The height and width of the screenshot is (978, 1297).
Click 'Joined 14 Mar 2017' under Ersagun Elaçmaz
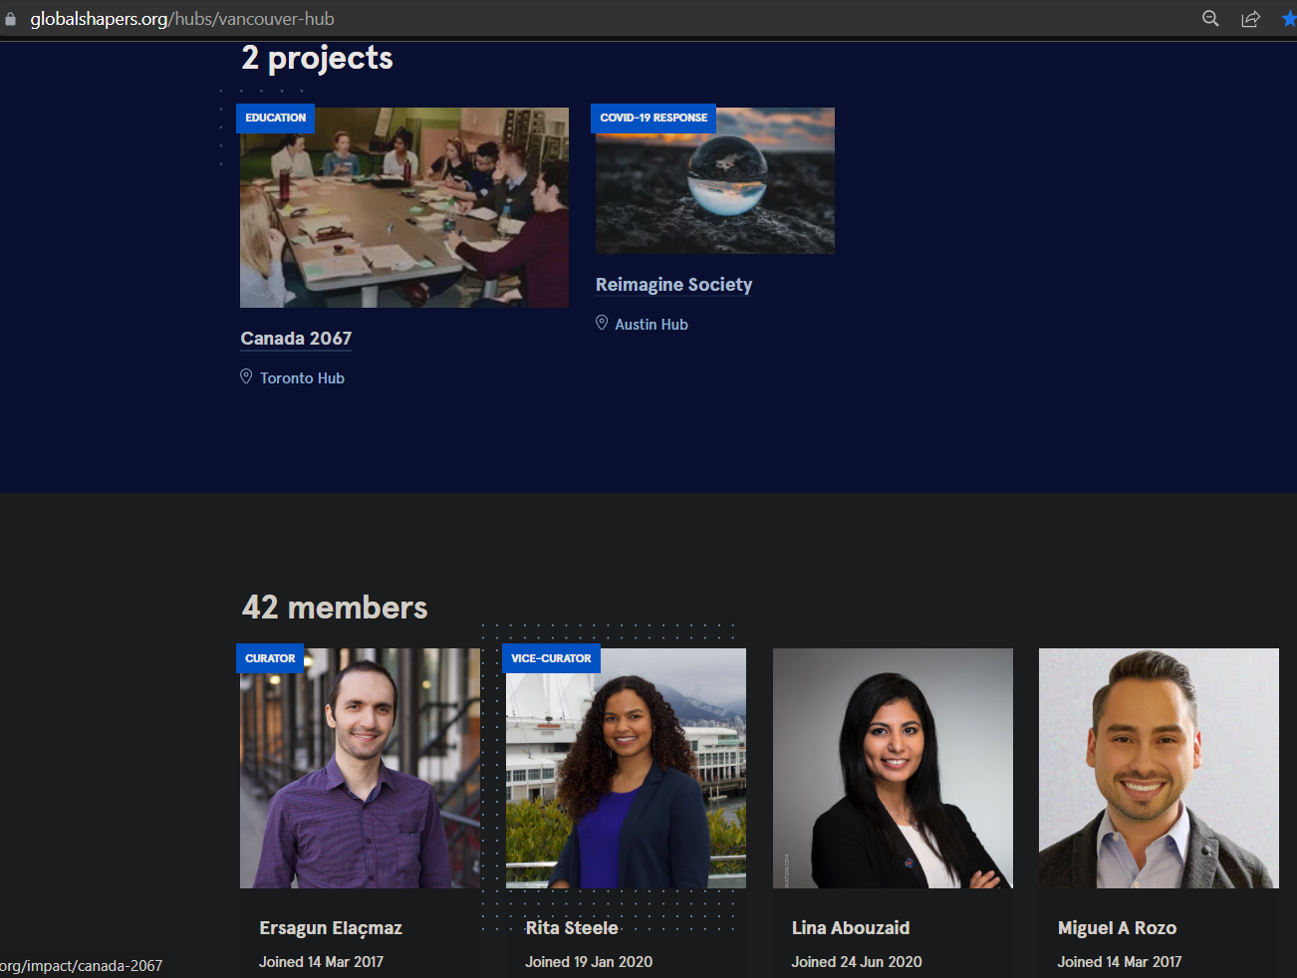[321, 962]
